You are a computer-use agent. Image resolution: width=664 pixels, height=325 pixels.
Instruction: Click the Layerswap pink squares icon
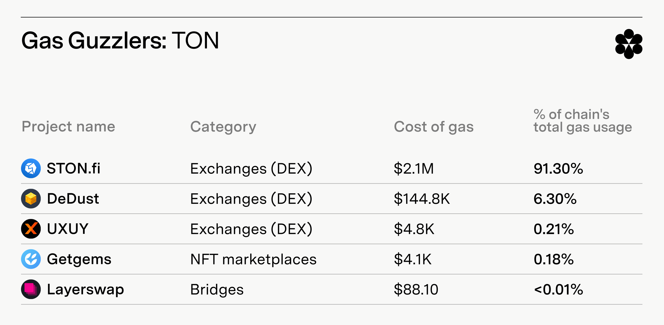pyautogui.click(x=31, y=289)
